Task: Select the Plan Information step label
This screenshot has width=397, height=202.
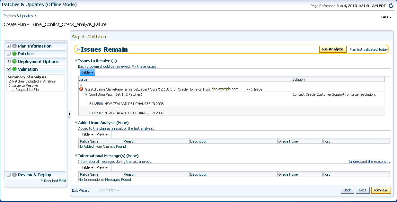Action: (x=35, y=46)
